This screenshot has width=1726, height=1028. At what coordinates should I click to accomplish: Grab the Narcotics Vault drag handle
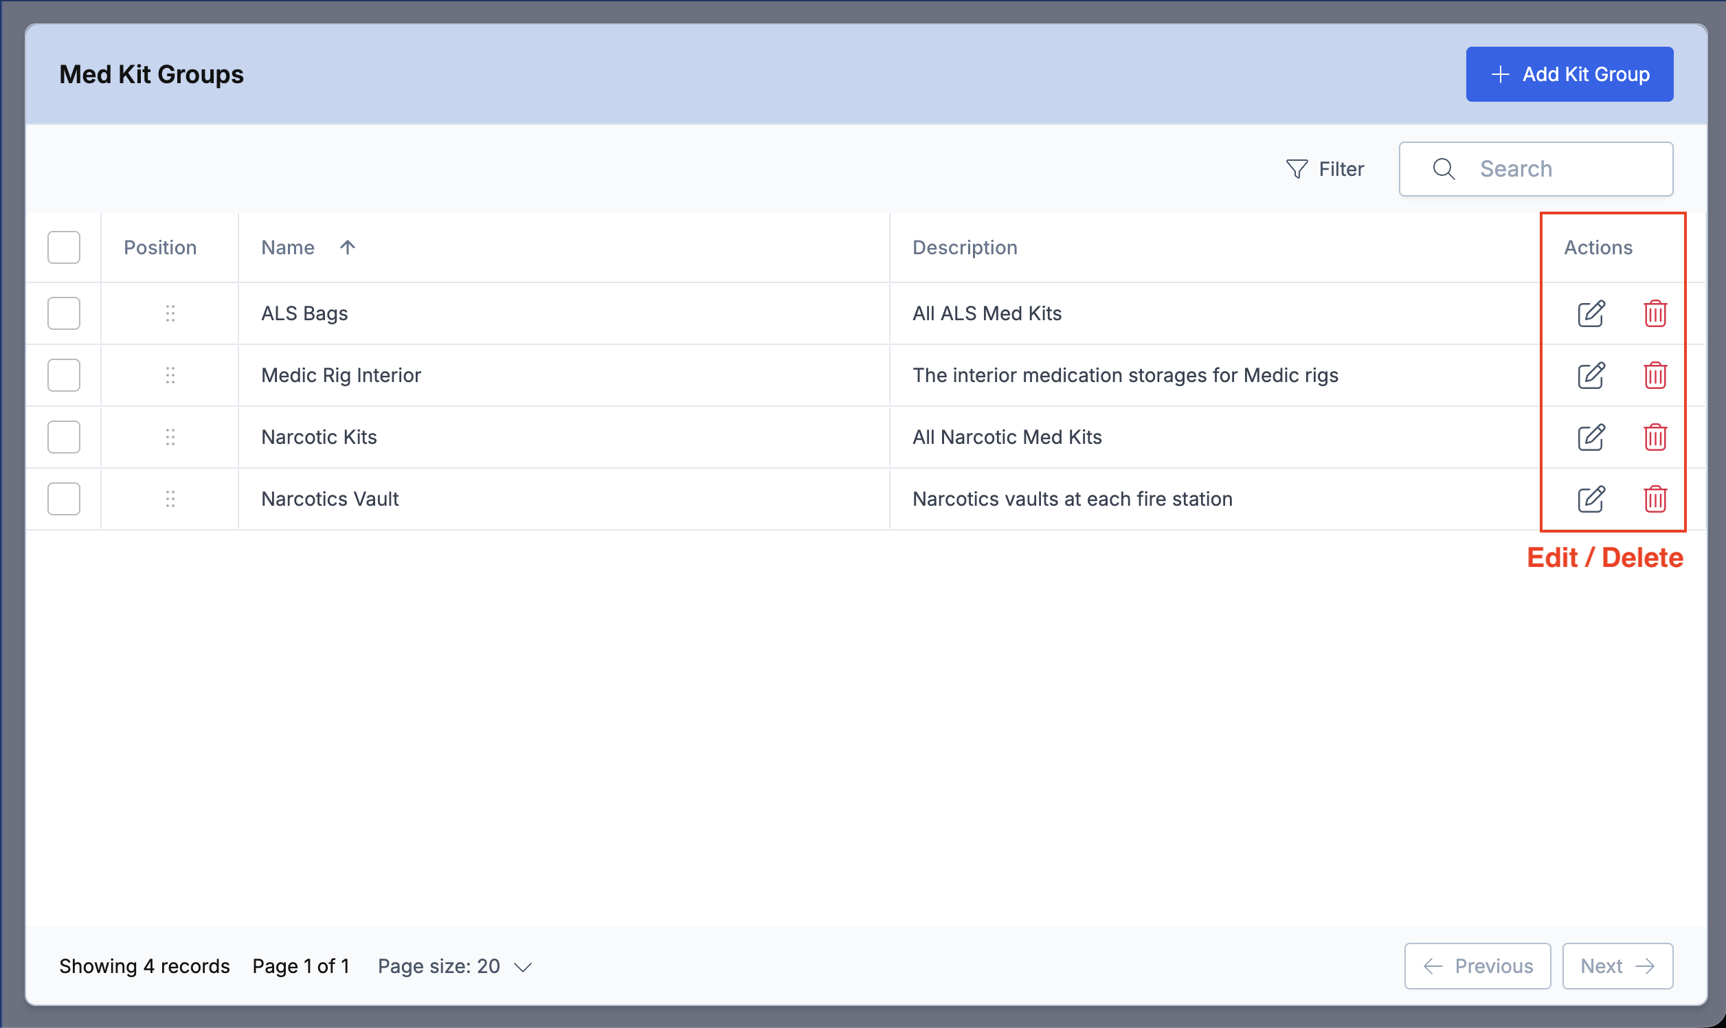tap(170, 499)
